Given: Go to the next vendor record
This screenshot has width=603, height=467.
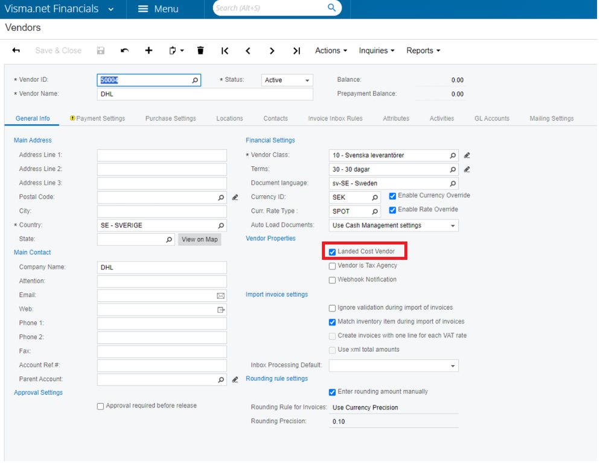Looking at the screenshot, I should (x=272, y=51).
